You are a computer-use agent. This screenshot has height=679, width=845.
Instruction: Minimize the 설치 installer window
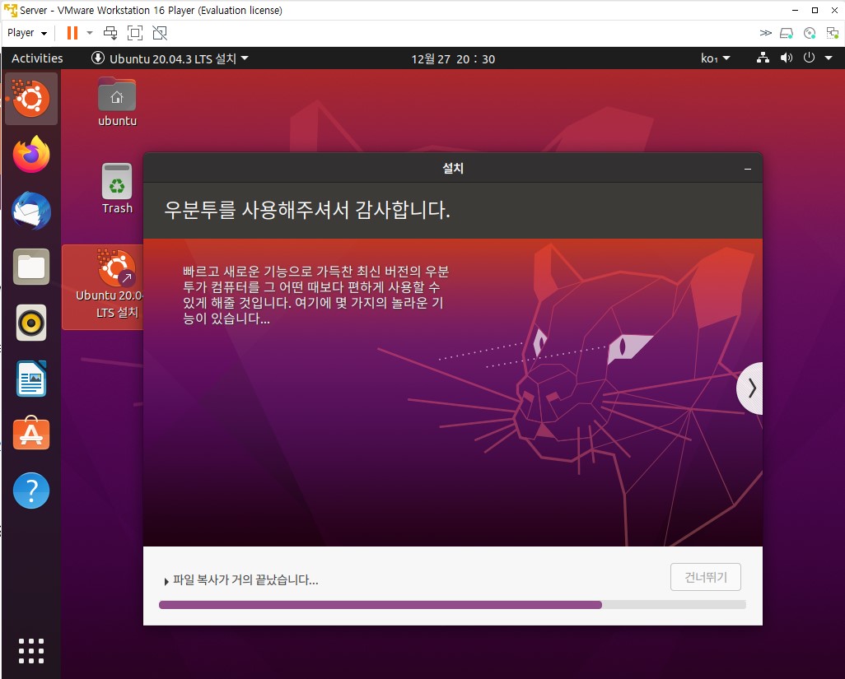(748, 169)
